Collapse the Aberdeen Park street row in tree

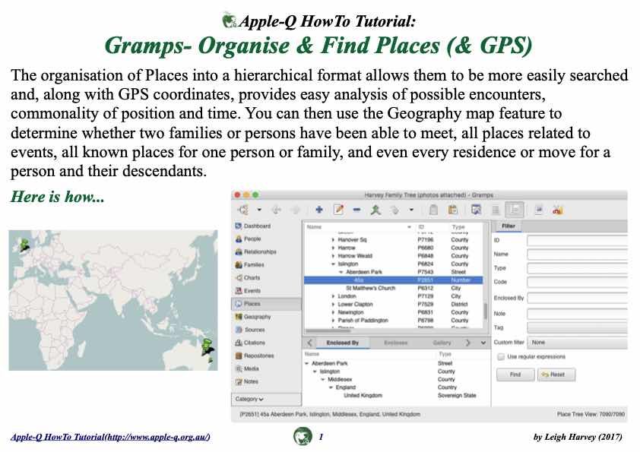tap(341, 272)
